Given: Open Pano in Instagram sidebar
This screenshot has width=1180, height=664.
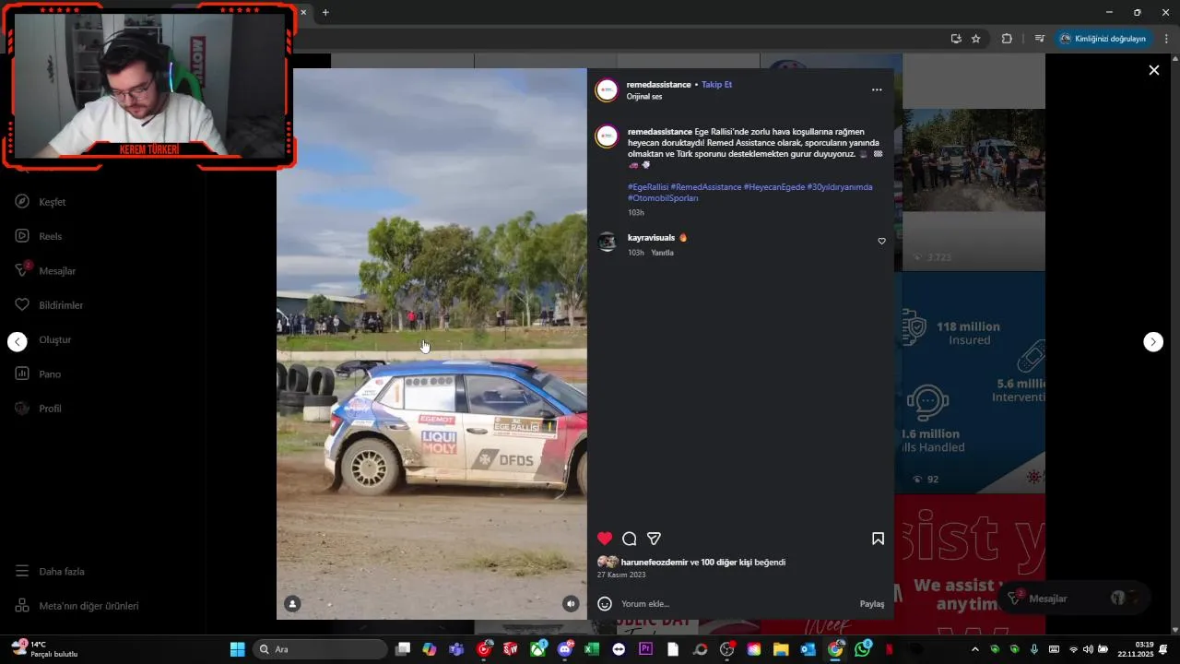Looking at the screenshot, I should pyautogui.click(x=38, y=374).
